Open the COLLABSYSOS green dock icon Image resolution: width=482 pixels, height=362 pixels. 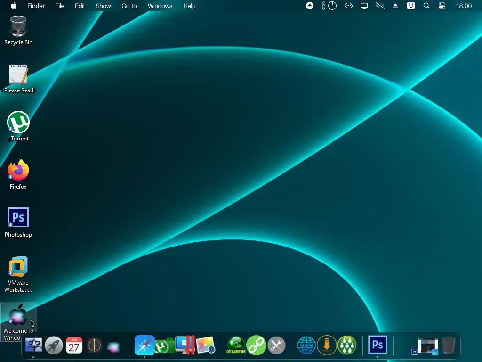pos(236,345)
